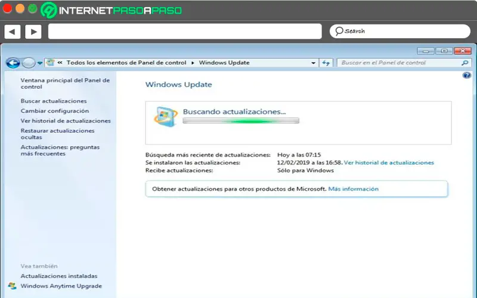Image resolution: width=477 pixels, height=298 pixels.
Task: Click Buscar actualizaciones in the sidebar
Action: click(x=54, y=101)
